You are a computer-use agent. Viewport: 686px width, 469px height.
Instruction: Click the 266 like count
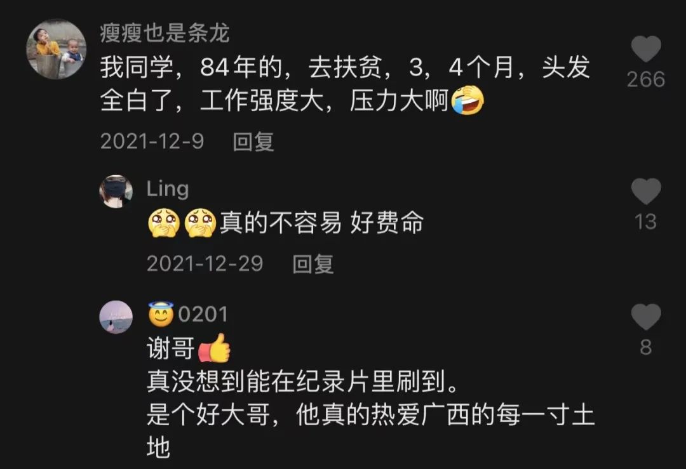pyautogui.click(x=646, y=79)
